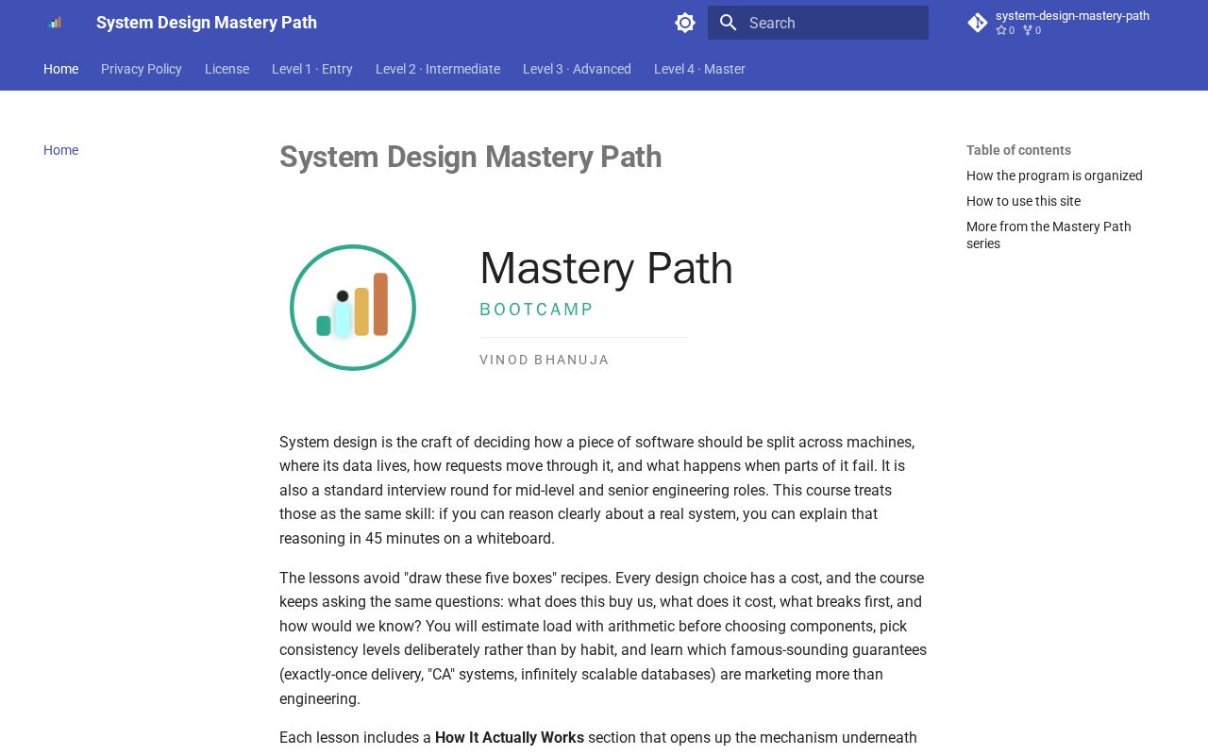Open the Privacy Policy tab
This screenshot has width=1208, height=755.
coord(142,69)
